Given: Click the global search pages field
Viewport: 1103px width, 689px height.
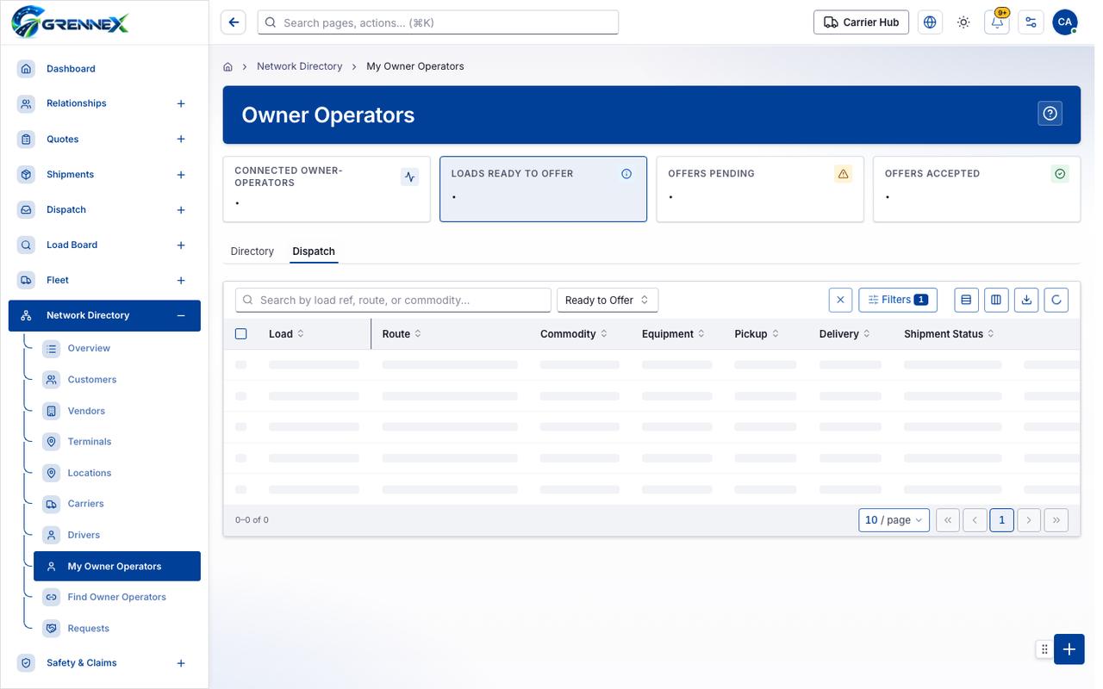Looking at the screenshot, I should pyautogui.click(x=438, y=22).
